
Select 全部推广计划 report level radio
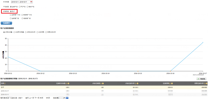tap(11, 15)
